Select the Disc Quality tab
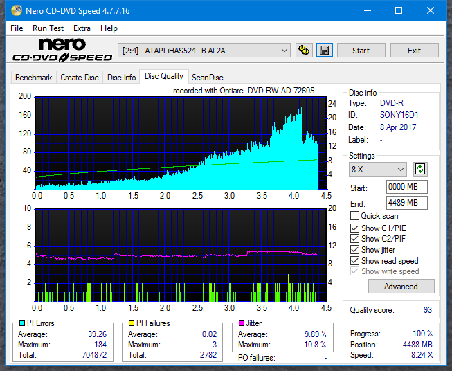The image size is (452, 371). pyautogui.click(x=164, y=76)
